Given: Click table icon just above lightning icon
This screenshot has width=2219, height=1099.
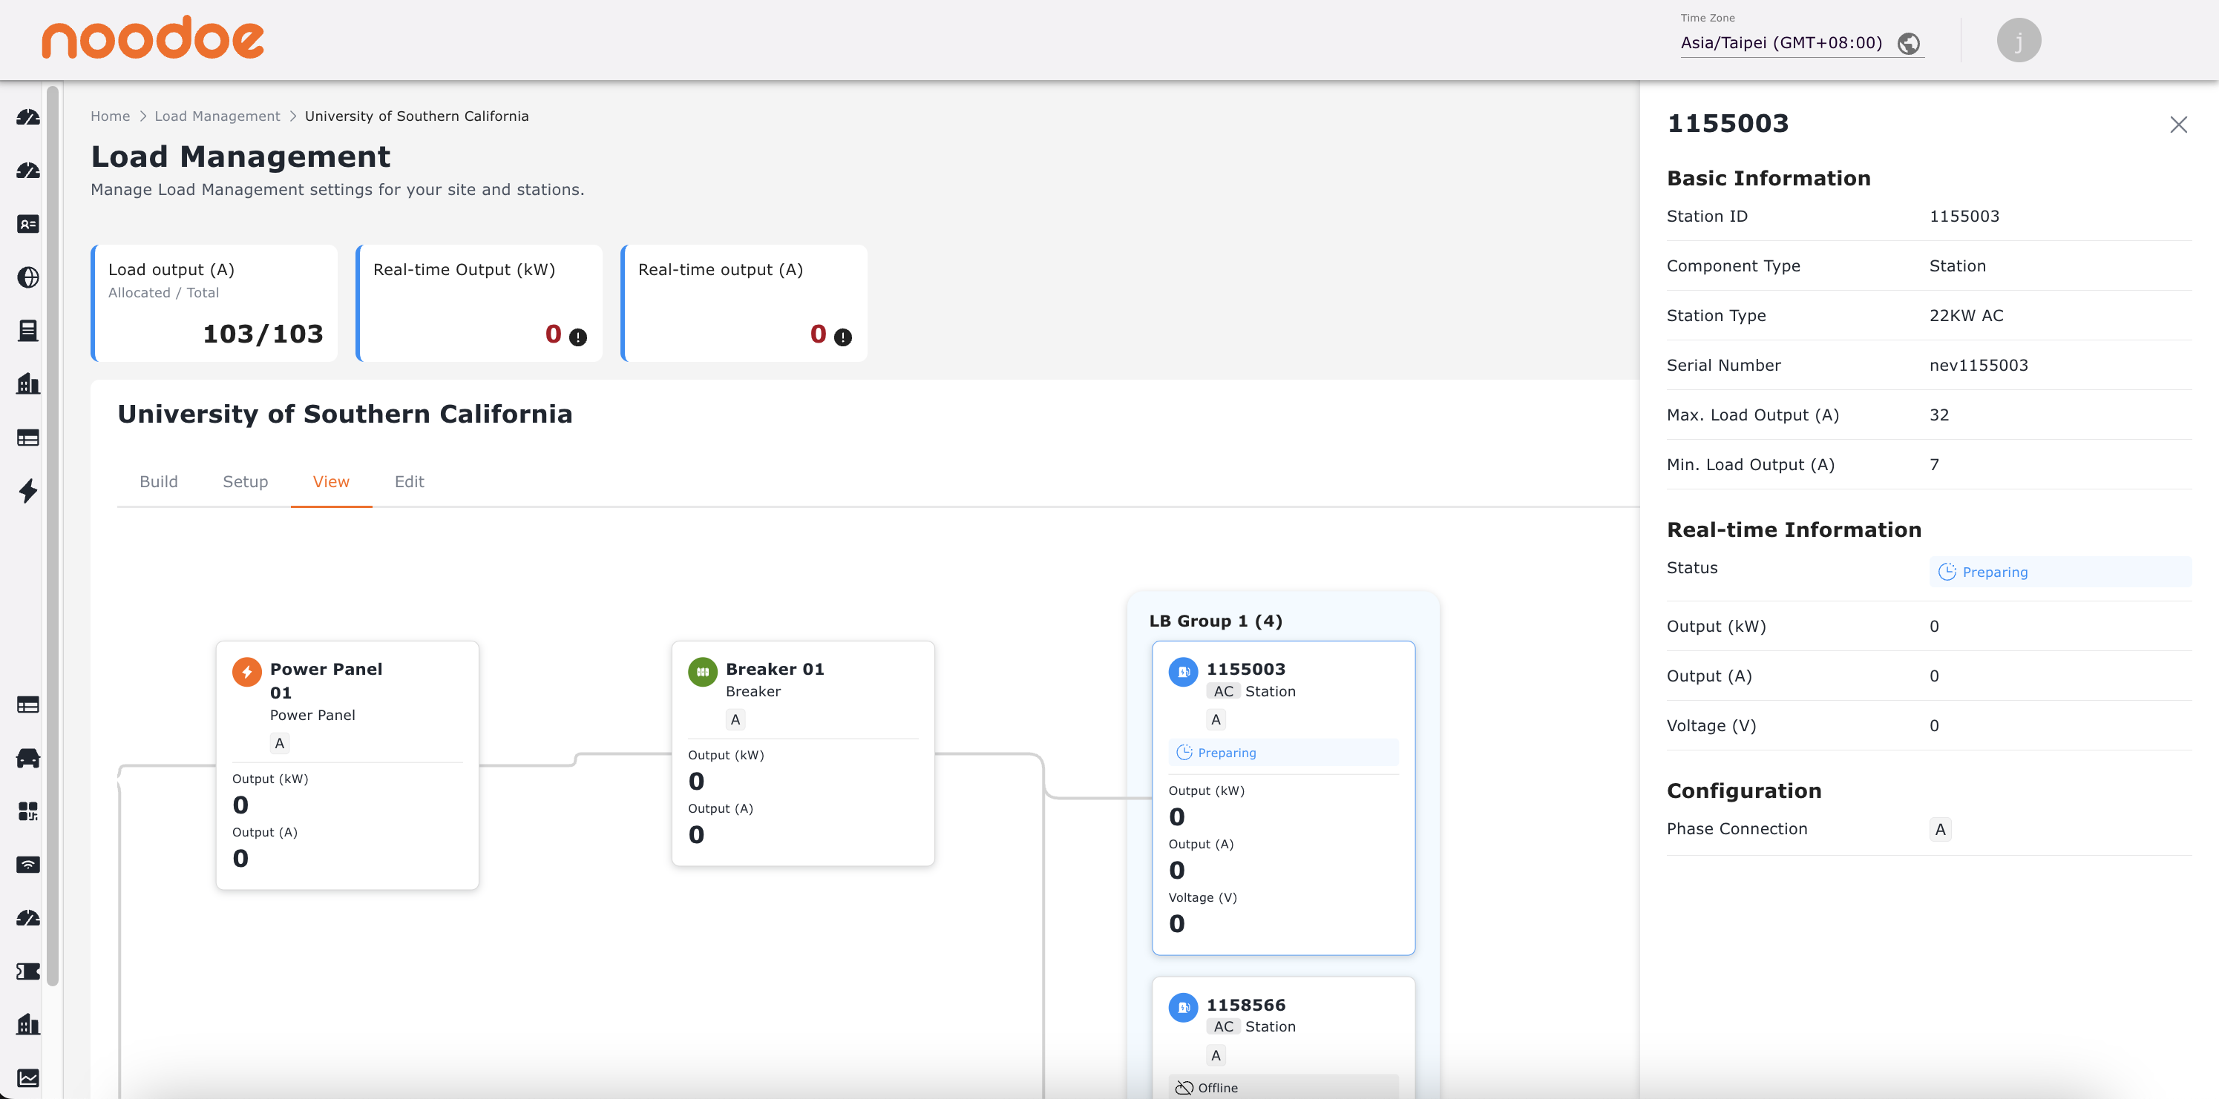Looking at the screenshot, I should pos(27,438).
